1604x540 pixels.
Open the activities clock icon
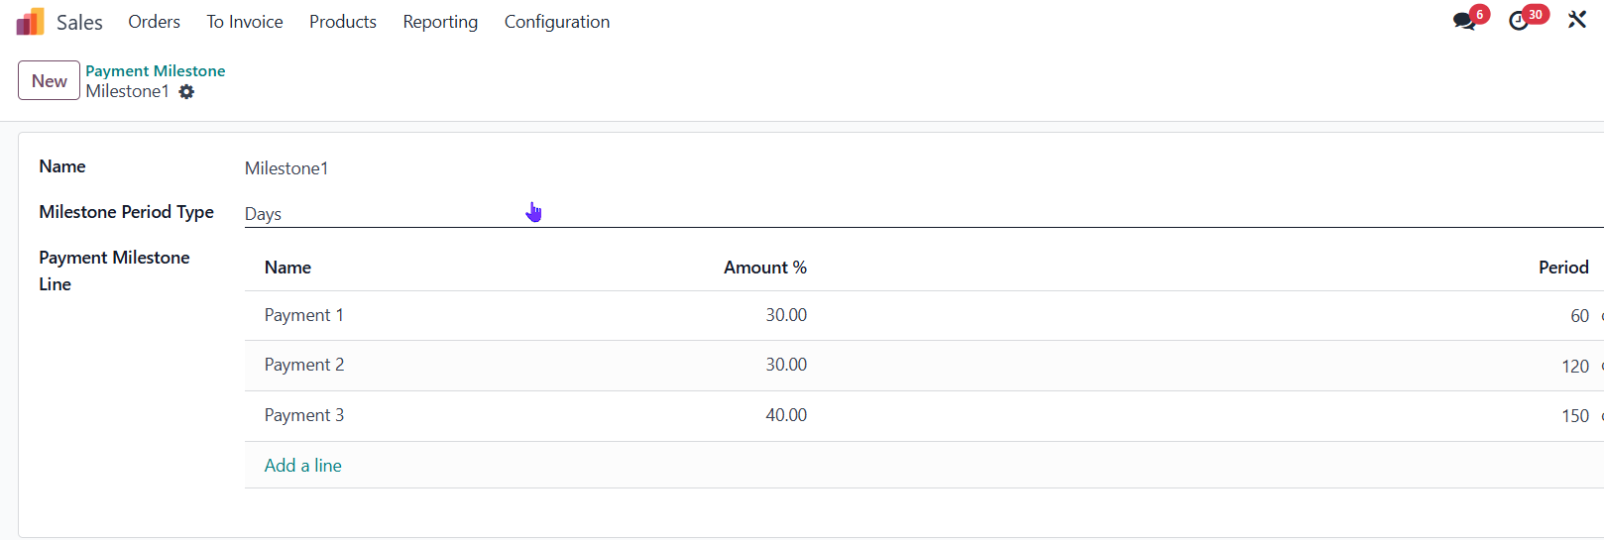click(x=1519, y=21)
